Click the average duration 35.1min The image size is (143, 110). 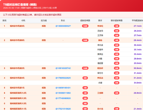click(x=138, y=50)
